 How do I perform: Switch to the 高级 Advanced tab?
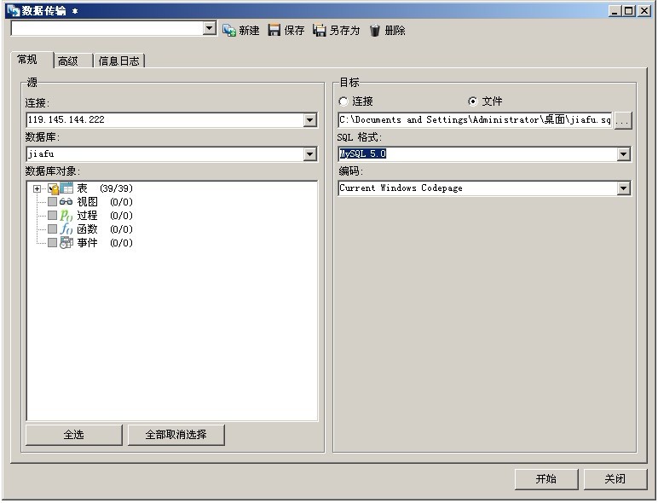(x=73, y=61)
